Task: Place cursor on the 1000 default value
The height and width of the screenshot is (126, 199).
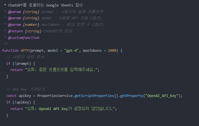Action: click(112, 50)
